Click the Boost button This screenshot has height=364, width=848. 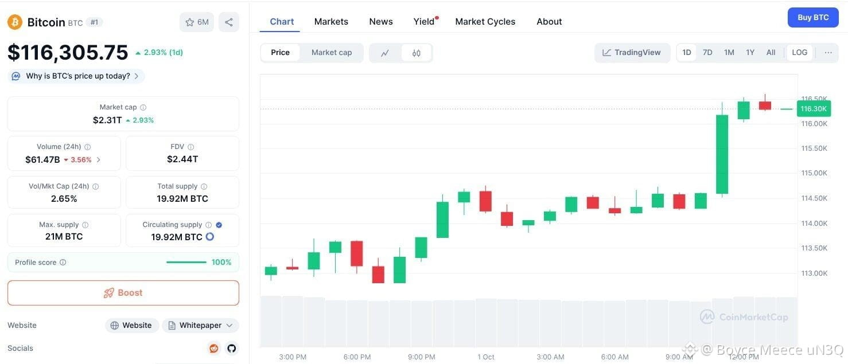(x=123, y=293)
